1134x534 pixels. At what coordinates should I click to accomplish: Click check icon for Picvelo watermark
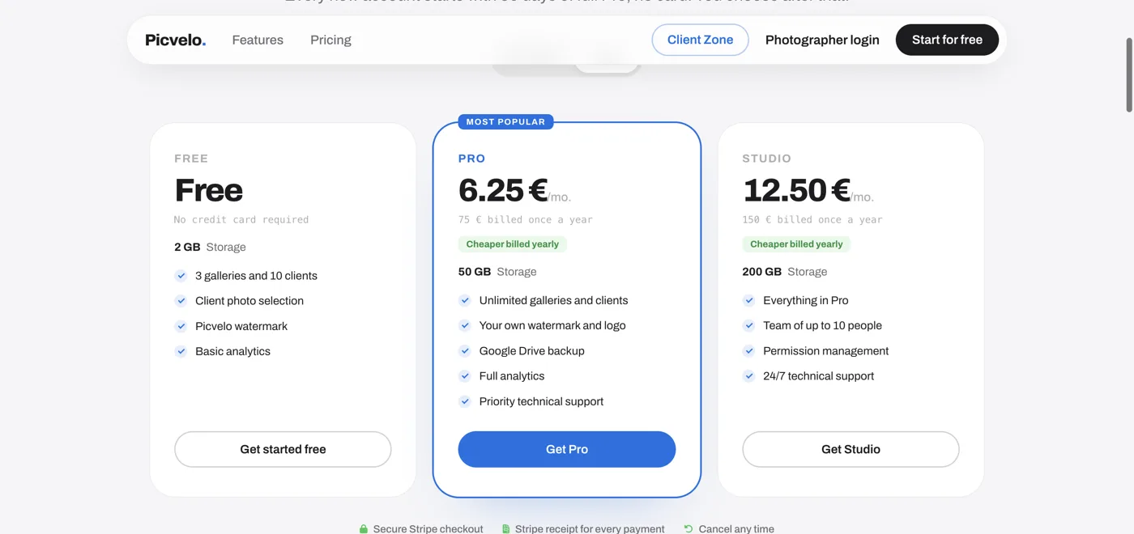coord(181,326)
